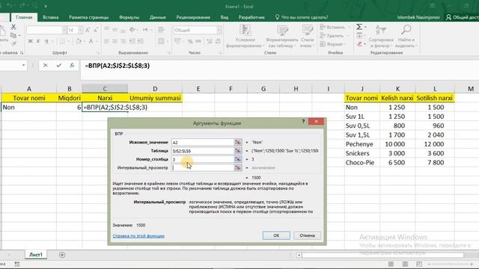
Task: Click range selector beside Интервальный_просмотр field
Action: pyautogui.click(x=238, y=167)
